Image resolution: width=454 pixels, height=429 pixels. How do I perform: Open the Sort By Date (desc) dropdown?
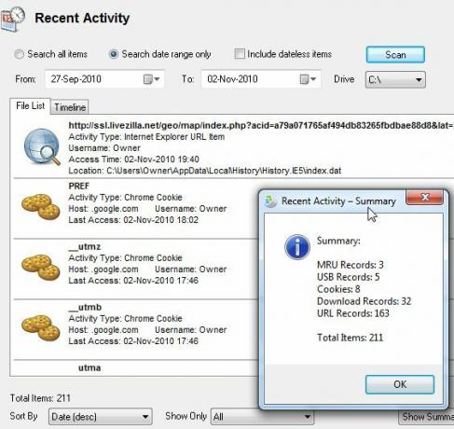[x=100, y=416]
